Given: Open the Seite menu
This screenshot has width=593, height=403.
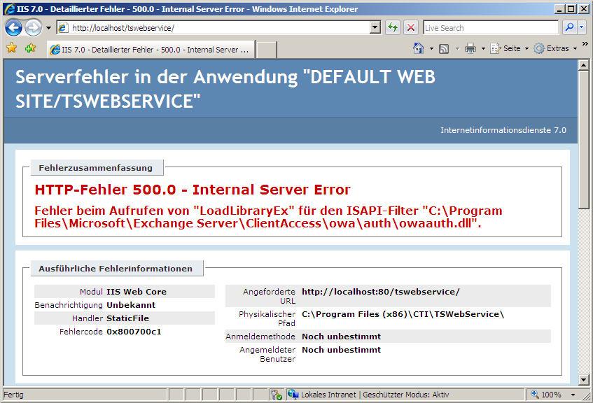Looking at the screenshot, I should (508, 48).
